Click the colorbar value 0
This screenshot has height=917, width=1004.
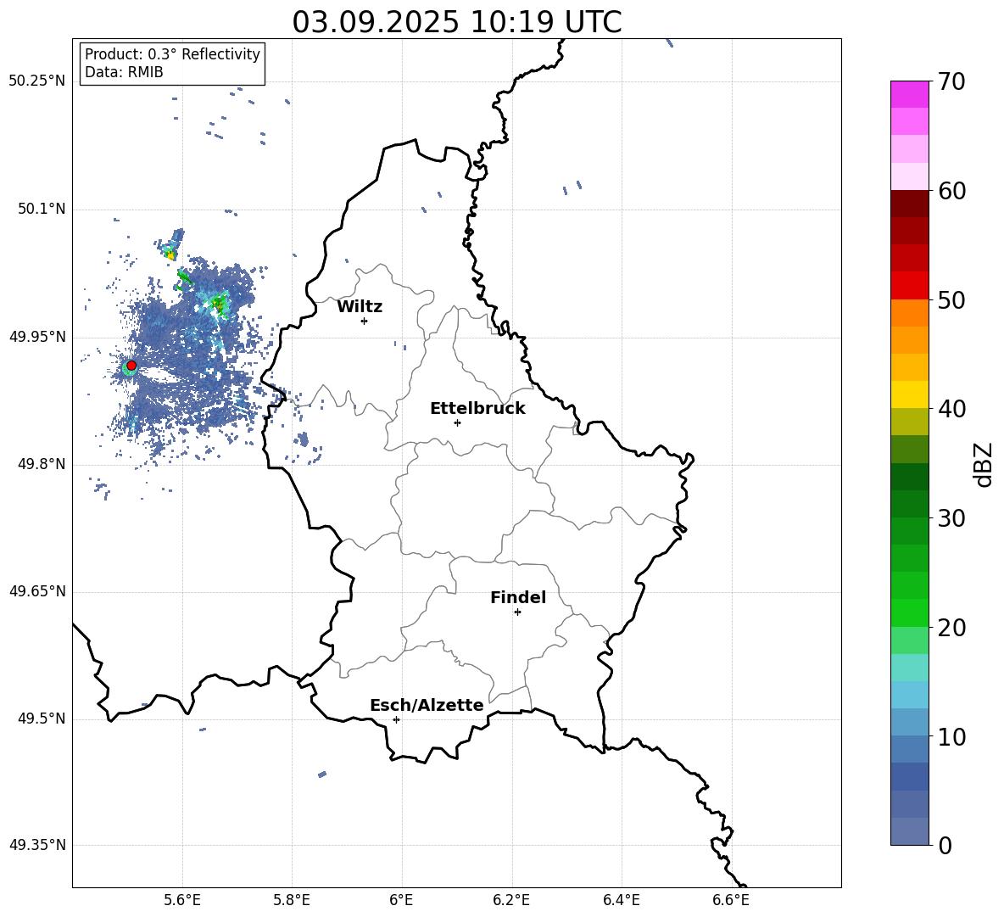pos(945,845)
